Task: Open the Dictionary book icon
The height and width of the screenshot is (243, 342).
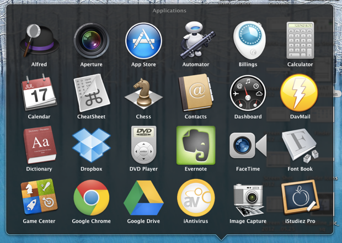Action: [40, 145]
